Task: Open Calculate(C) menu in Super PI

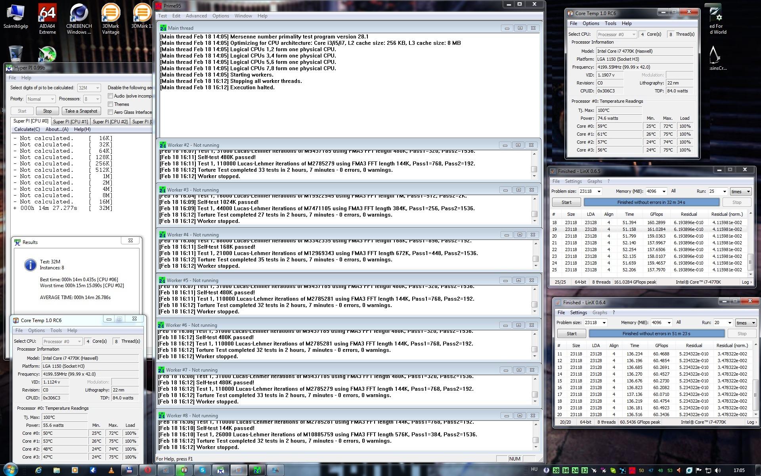Action: click(27, 129)
